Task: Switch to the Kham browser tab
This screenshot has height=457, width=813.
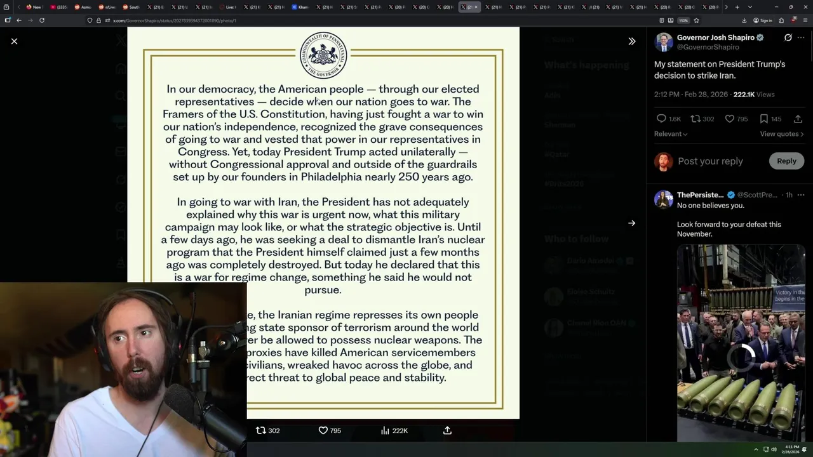Action: click(300, 7)
